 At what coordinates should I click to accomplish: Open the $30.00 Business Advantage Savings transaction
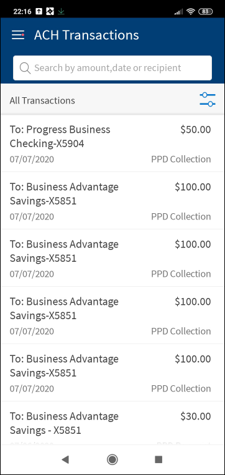coord(112,423)
